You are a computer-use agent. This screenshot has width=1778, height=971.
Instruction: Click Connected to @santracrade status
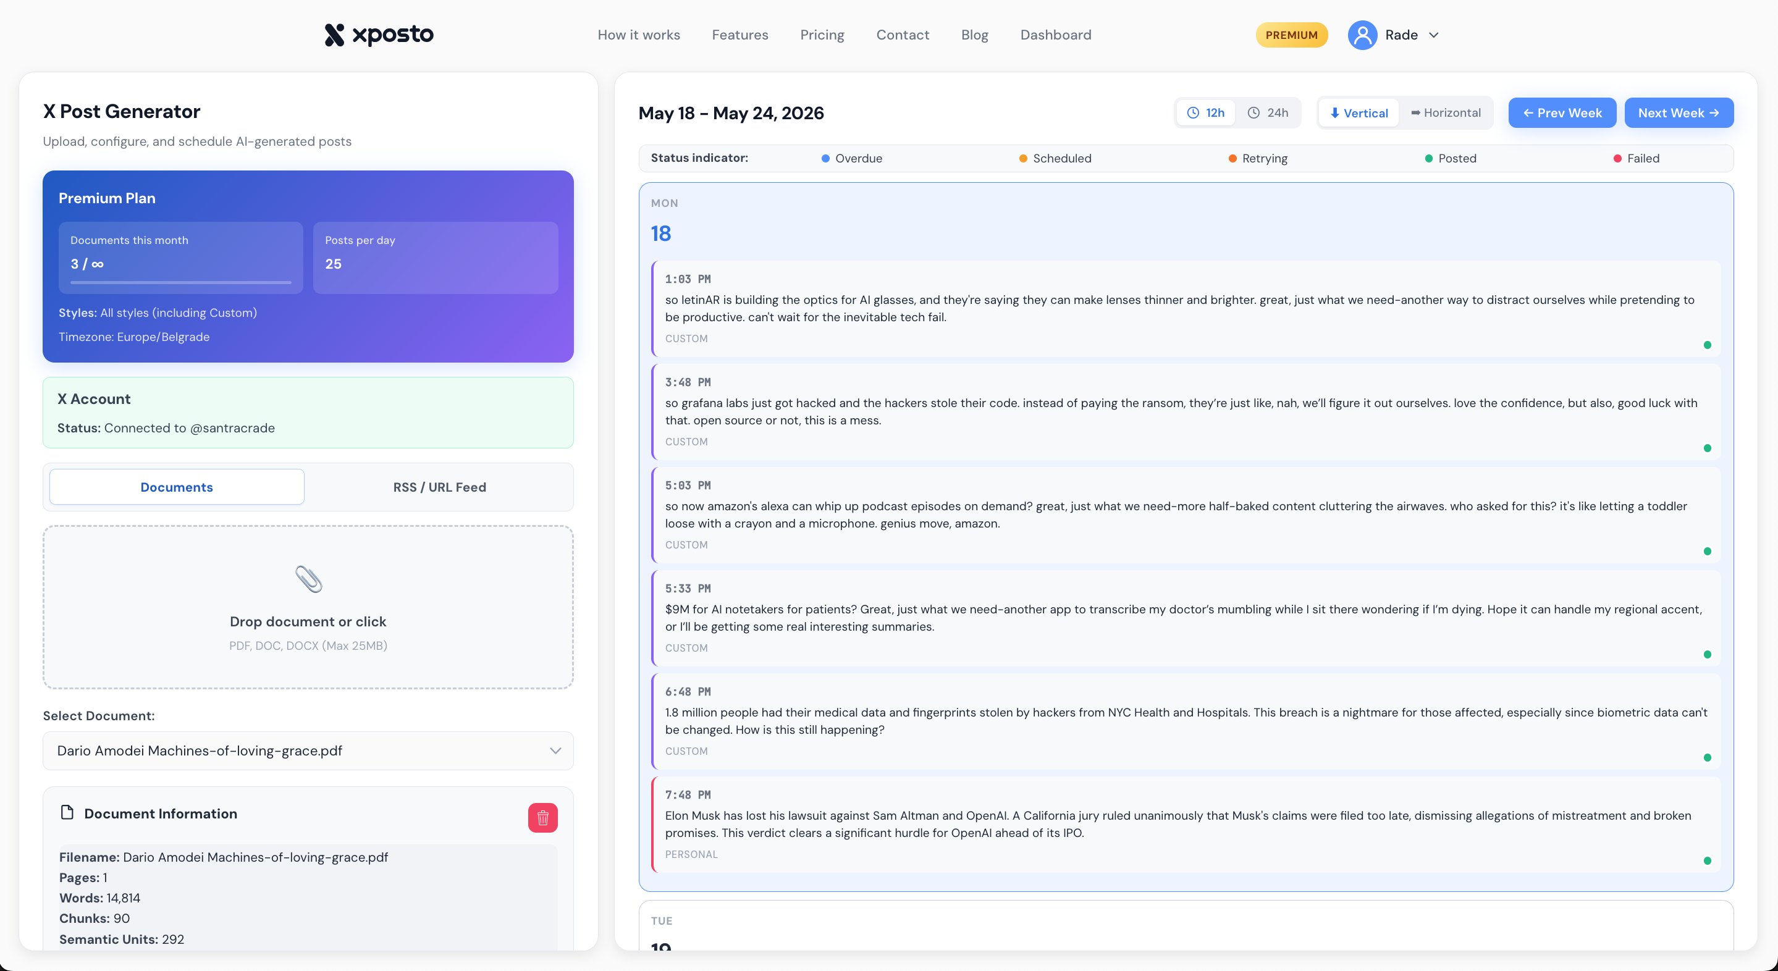point(189,427)
